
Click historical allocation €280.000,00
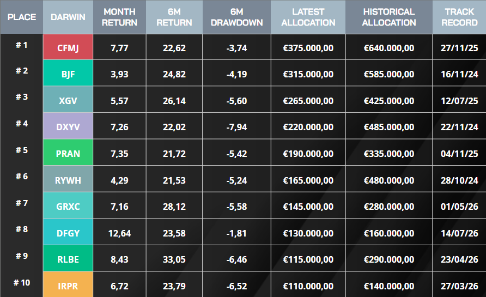388,207
